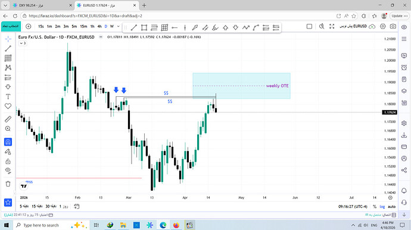
Task: Add a symbol with plus circle icon
Action: (x=29, y=26)
